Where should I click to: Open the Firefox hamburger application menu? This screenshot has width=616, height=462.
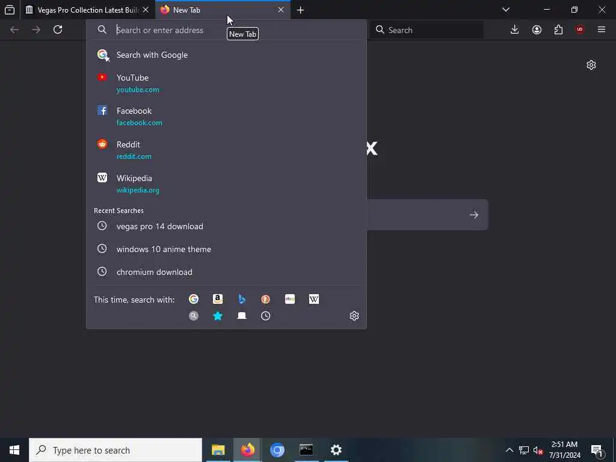602,30
